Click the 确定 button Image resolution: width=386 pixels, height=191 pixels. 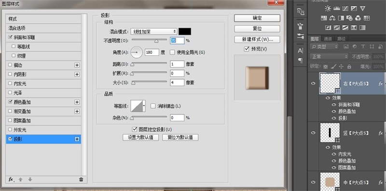click(257, 18)
